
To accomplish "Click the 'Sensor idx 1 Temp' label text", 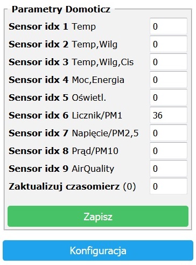I will 52,26.
